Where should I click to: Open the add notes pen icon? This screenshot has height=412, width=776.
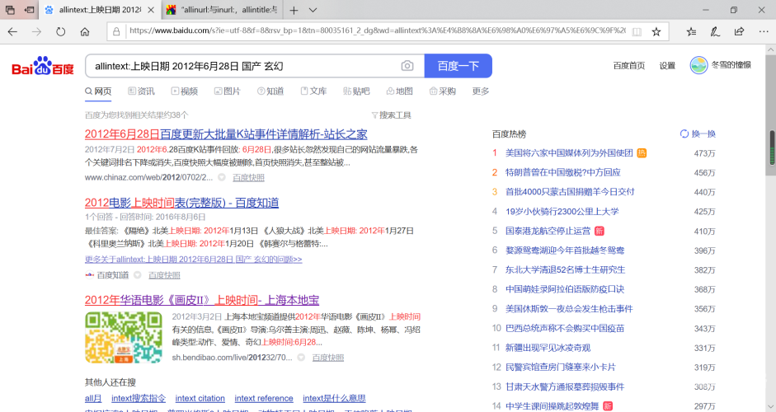click(x=715, y=31)
